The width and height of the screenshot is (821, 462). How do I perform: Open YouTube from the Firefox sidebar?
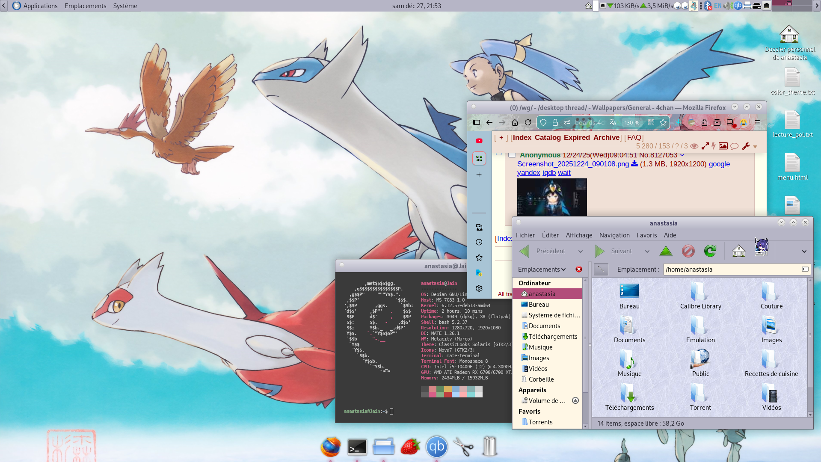479,141
